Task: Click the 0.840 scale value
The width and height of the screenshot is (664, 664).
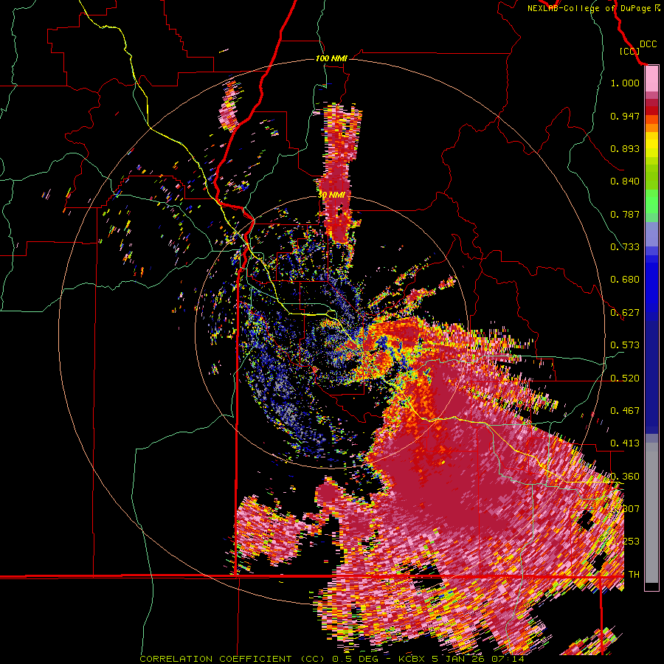Action: (625, 181)
